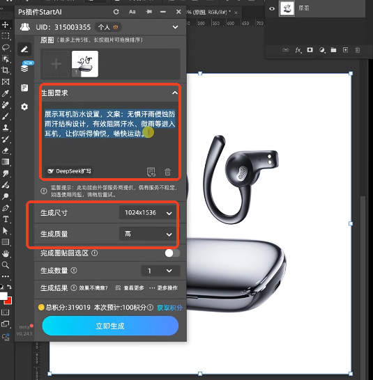Screen dimensions: 373x380
Task: Select the Zoom tool
Action: coord(6,265)
